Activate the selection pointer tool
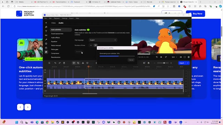Screen dimensions: 223x125 click(x=74, y=63)
